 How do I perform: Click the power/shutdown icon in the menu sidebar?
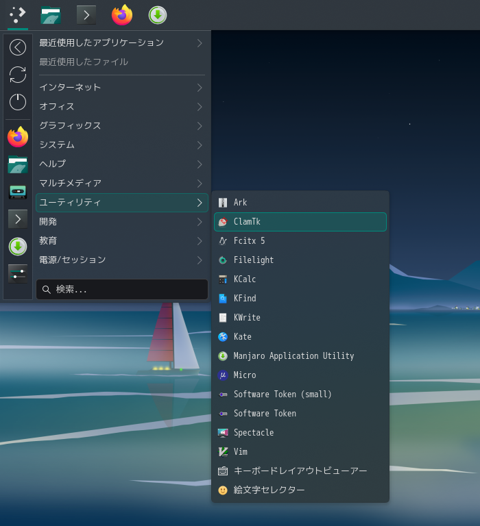pos(18,102)
